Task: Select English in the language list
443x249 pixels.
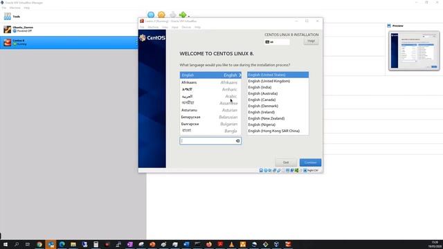Action: pos(210,75)
